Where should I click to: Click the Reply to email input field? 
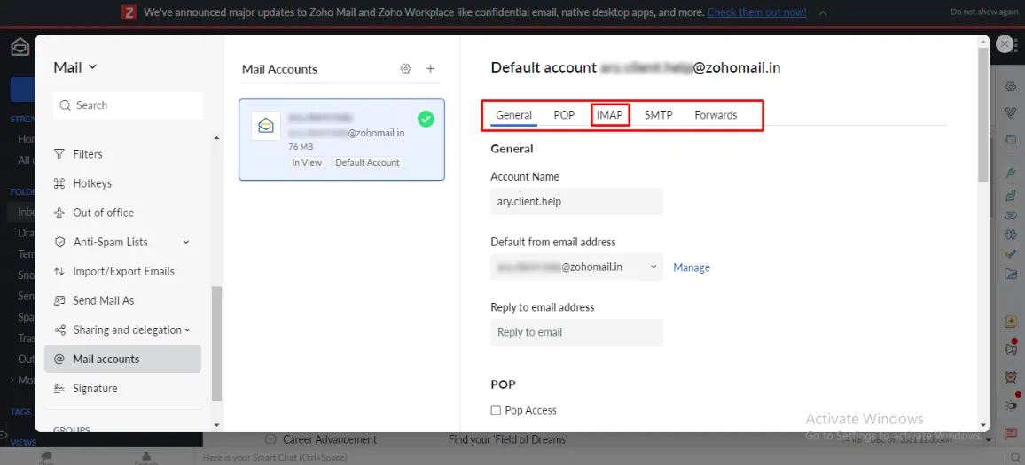point(576,332)
